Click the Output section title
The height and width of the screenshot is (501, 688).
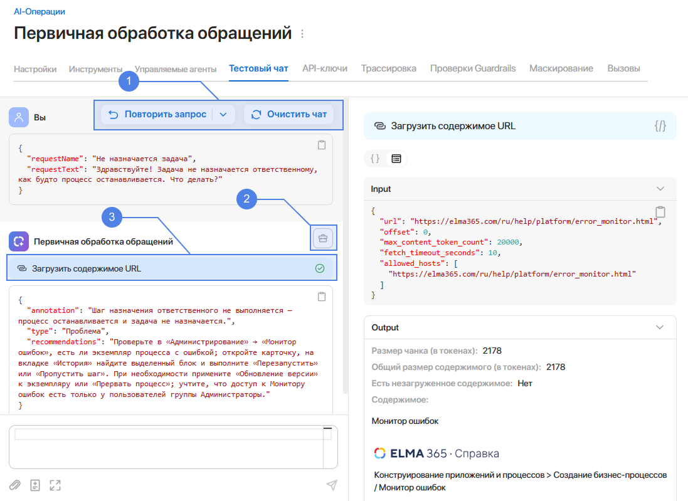(385, 327)
